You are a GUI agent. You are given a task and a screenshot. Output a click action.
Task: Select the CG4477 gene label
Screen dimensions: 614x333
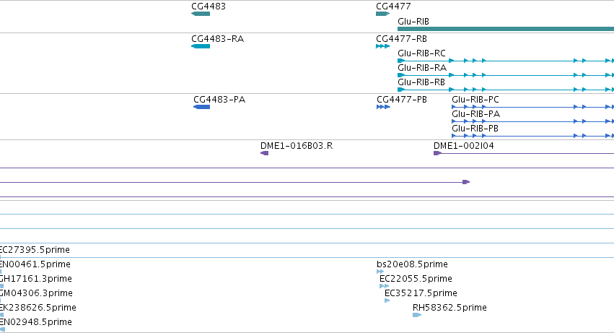pos(393,7)
